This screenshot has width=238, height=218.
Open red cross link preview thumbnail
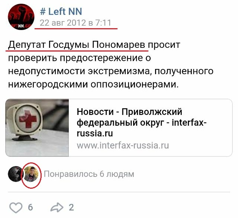(x=37, y=128)
